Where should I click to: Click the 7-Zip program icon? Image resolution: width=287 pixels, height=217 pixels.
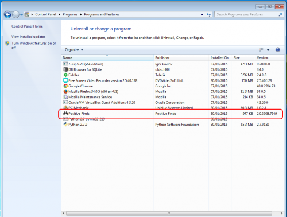pos(65,64)
